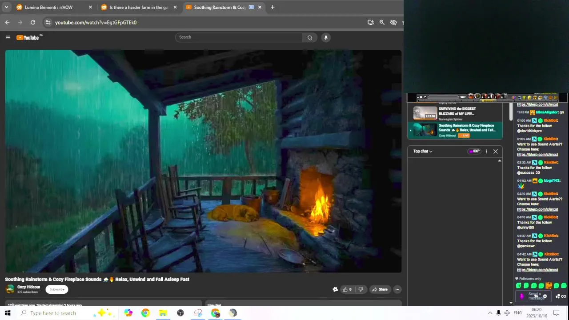Open File Explorer from the taskbar
Screen dimensions: 569x320
[x=163, y=313]
